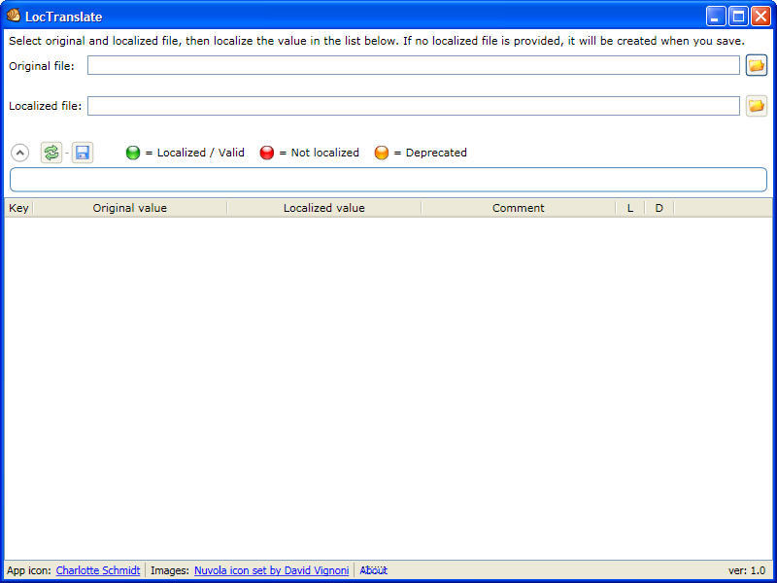
Task: Click the Original value column header
Action: (x=129, y=207)
